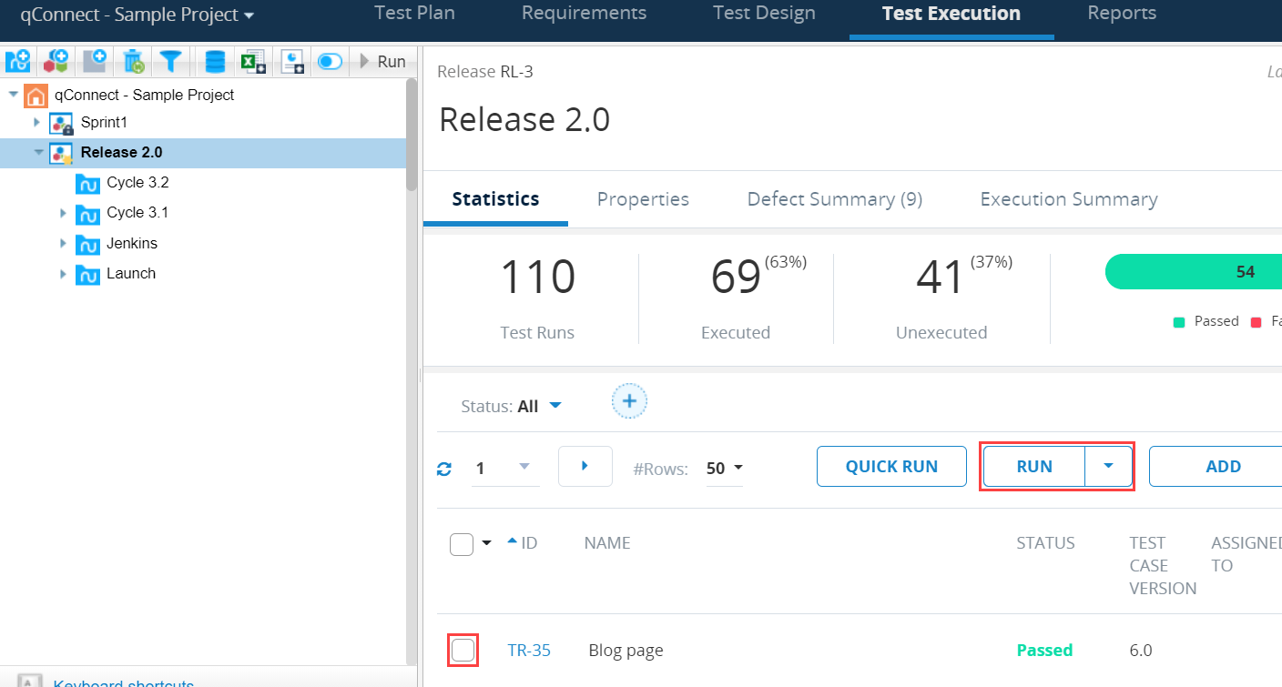Open the Defect Summary (9) tab
The width and height of the screenshot is (1282, 687).
point(834,199)
